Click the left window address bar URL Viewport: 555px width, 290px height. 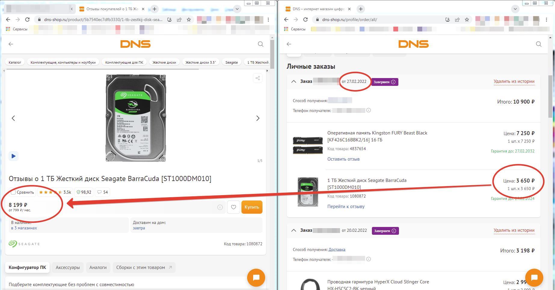[x=103, y=20]
